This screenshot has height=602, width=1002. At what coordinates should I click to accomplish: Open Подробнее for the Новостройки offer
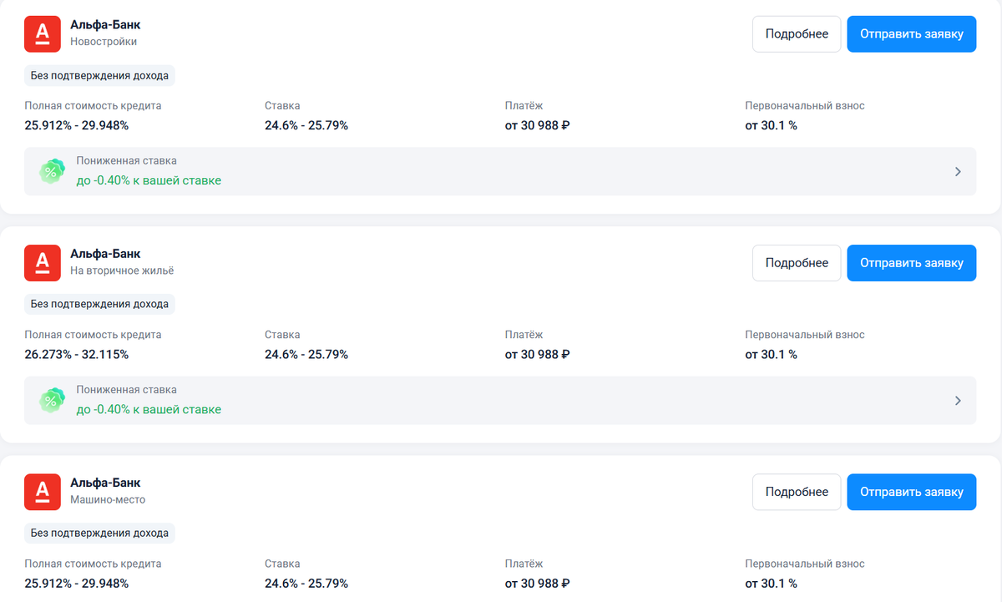(x=797, y=34)
